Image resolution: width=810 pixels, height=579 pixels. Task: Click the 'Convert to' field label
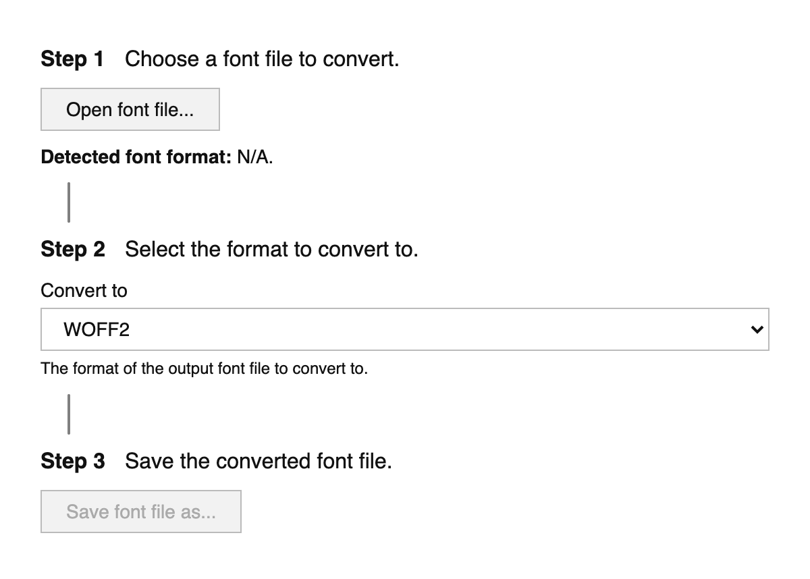(84, 291)
